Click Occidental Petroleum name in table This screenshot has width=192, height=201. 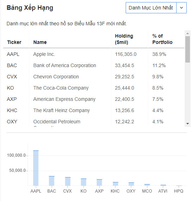pyautogui.click(x=57, y=122)
